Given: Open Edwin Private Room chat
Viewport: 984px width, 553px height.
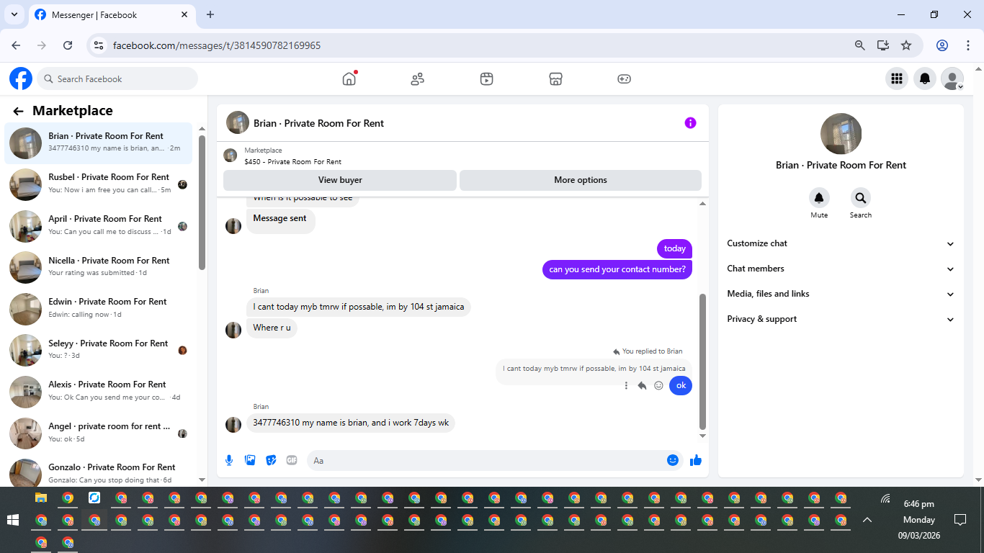Looking at the screenshot, I should [99, 309].
